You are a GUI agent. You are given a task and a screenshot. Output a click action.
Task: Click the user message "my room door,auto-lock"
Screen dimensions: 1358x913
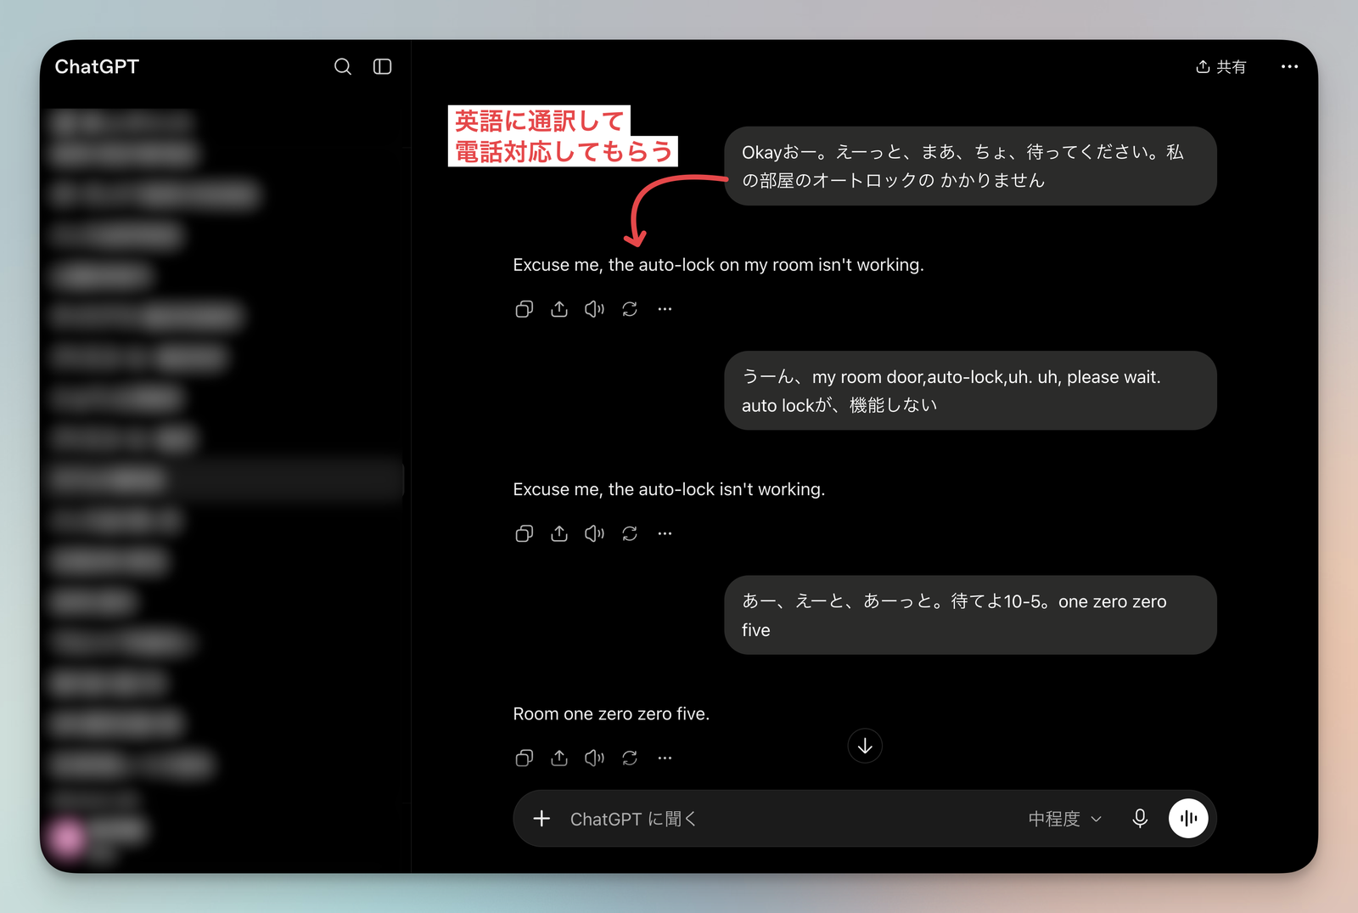[970, 391]
